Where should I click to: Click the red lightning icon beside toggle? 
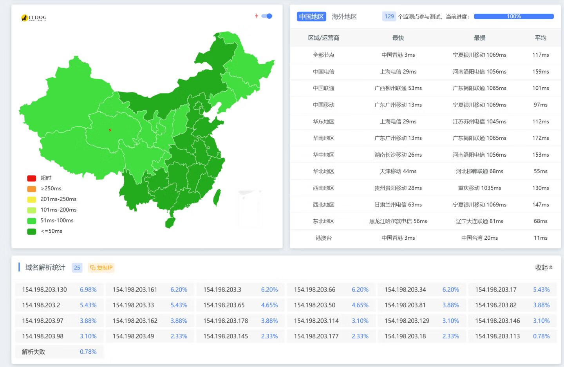pyautogui.click(x=257, y=16)
